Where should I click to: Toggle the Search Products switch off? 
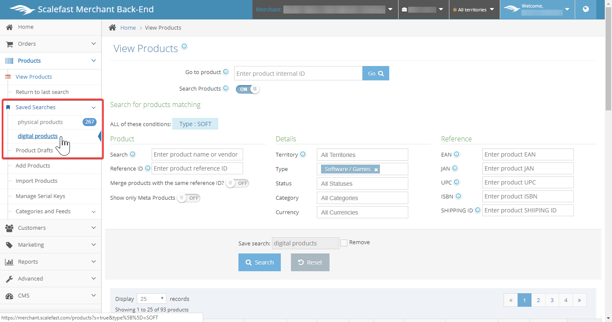pyautogui.click(x=248, y=89)
